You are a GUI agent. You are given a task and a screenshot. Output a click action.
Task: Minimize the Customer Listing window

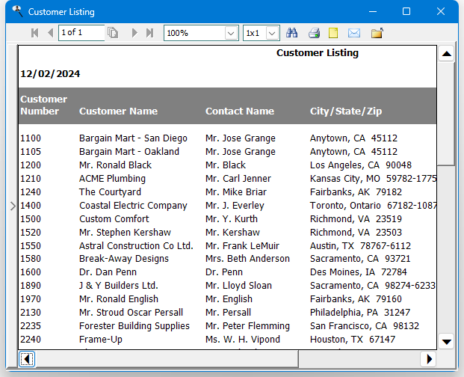pyautogui.click(x=373, y=11)
